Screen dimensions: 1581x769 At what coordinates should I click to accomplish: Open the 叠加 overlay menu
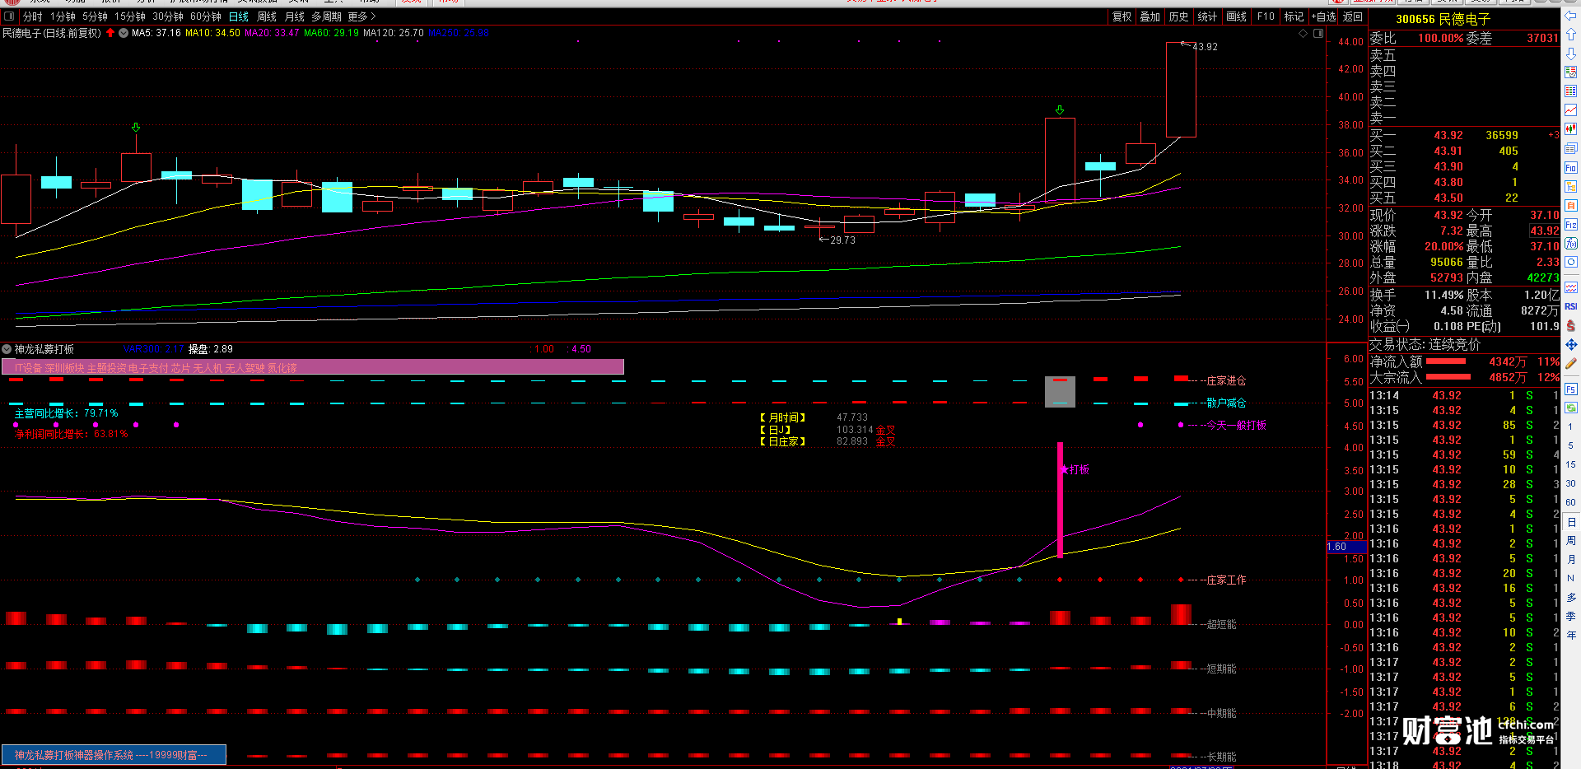click(1150, 16)
